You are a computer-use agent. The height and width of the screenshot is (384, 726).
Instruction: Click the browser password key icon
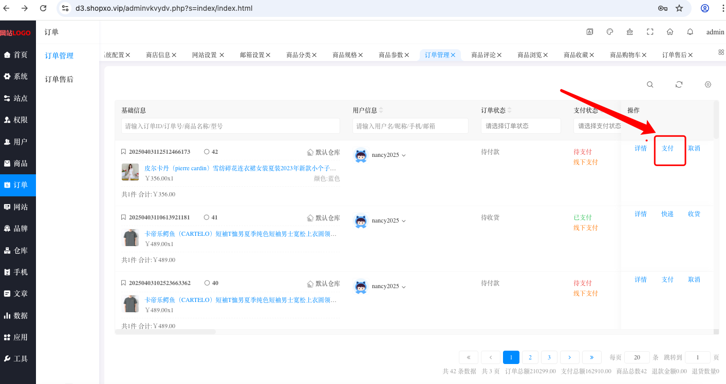click(x=663, y=8)
